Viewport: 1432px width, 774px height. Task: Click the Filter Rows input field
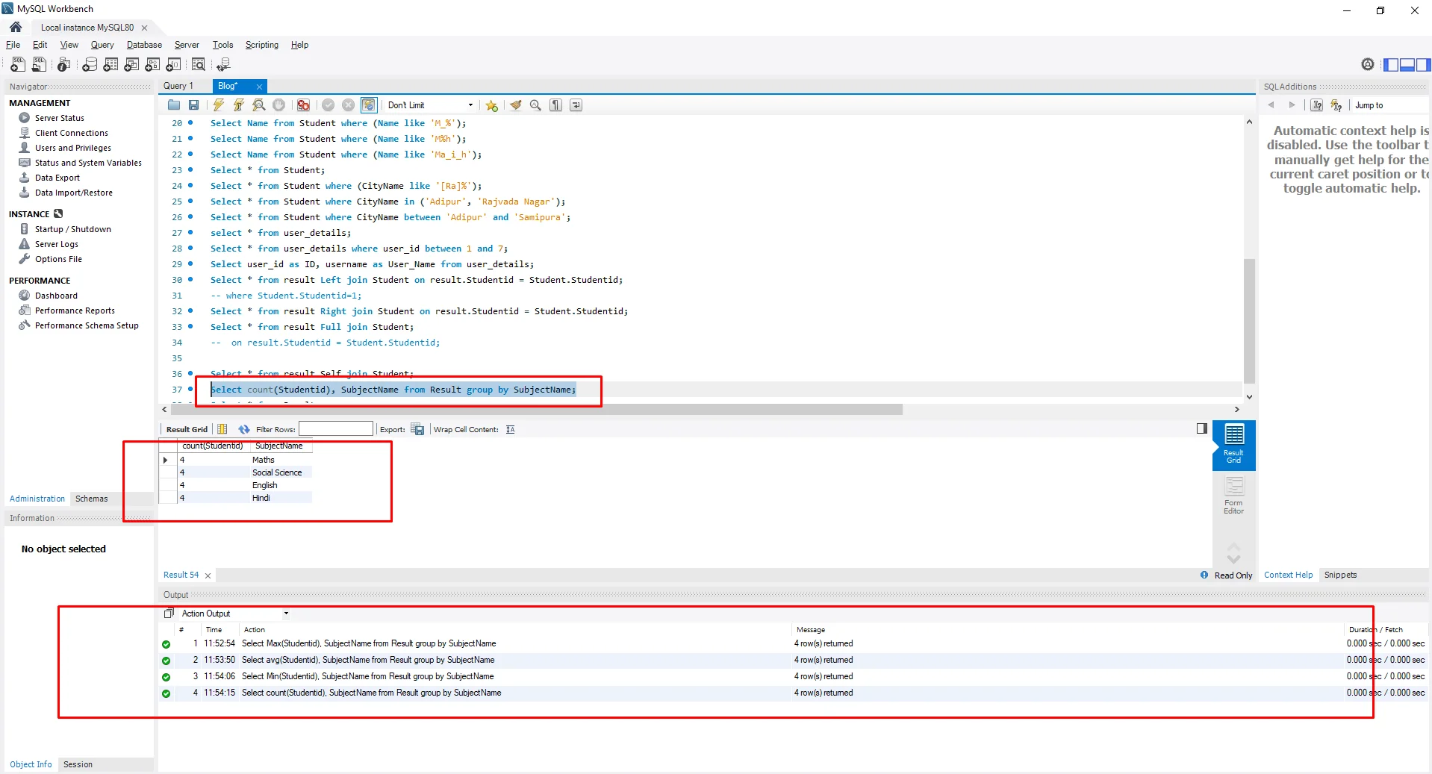(336, 429)
